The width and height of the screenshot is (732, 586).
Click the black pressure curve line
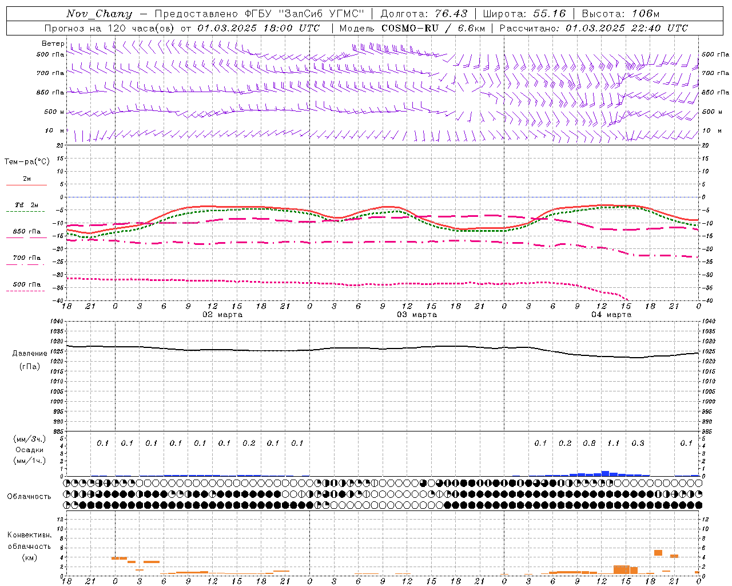(x=383, y=349)
